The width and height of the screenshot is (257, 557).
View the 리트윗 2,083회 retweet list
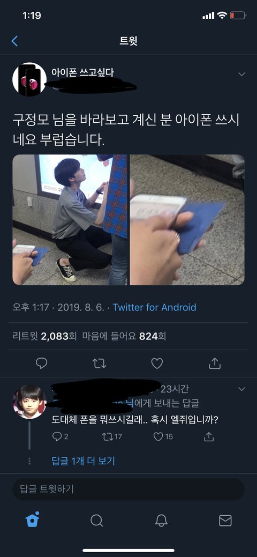tap(44, 336)
